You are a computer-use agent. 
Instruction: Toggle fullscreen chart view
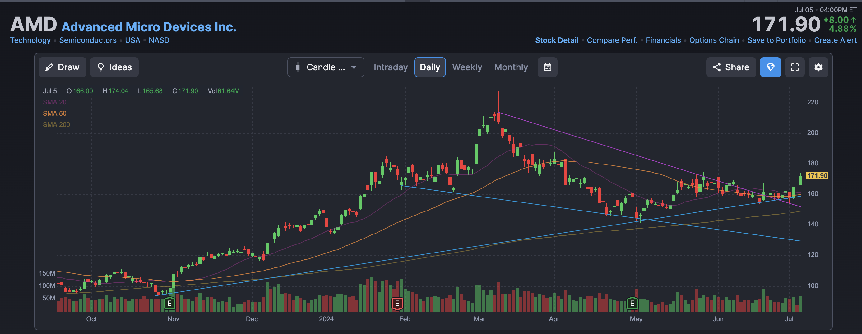pyautogui.click(x=795, y=67)
